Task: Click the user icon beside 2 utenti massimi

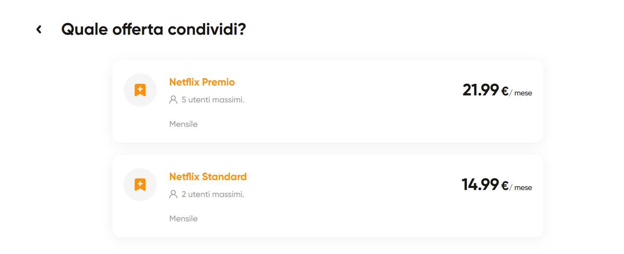Action: [x=173, y=194]
